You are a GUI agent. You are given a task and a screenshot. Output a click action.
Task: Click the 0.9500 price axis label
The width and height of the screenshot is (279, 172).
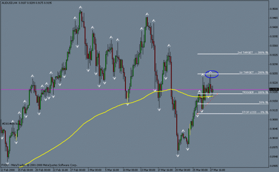274,9
